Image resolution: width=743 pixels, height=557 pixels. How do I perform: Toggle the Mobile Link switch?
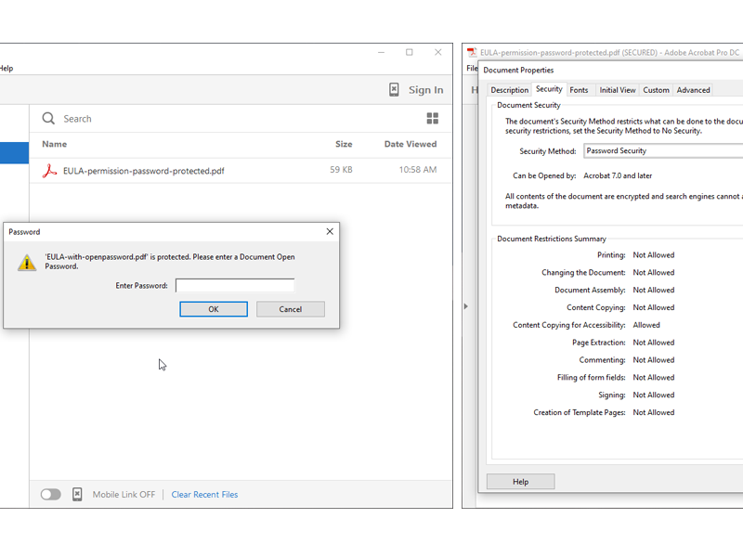click(51, 495)
